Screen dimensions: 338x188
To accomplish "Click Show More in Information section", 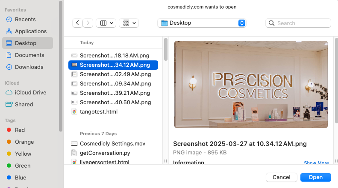I will [316, 162].
